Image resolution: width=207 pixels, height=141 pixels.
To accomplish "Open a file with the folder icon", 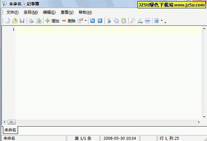I will [x=15, y=21].
